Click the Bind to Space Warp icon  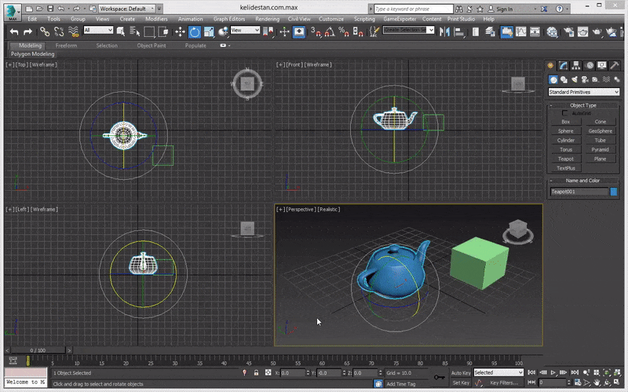pos(73,31)
